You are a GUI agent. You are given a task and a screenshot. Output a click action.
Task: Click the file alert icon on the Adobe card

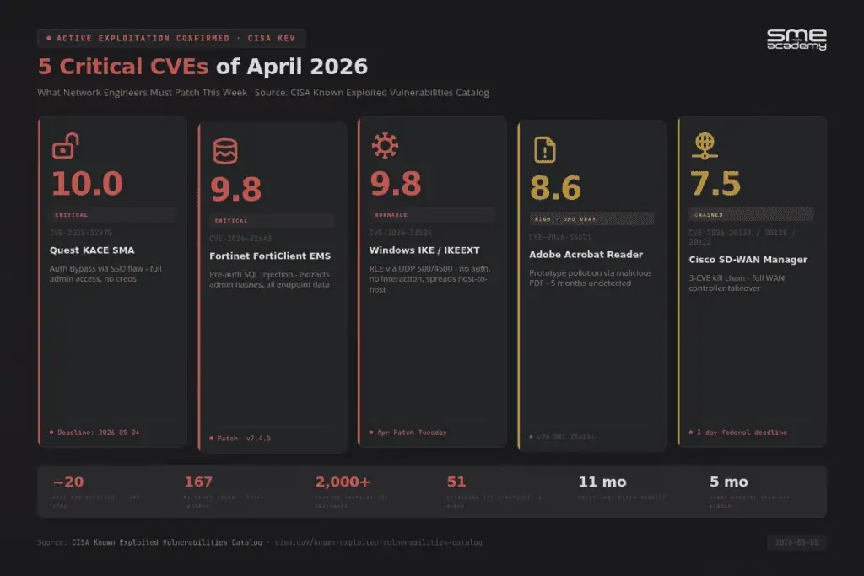pyautogui.click(x=545, y=150)
